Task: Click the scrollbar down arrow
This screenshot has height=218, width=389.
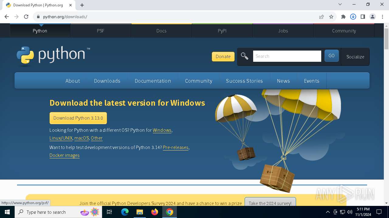Action: click(386, 203)
